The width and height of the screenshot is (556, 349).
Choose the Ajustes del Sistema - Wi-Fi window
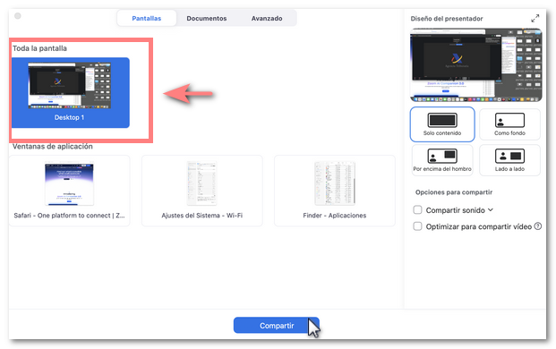click(x=201, y=191)
